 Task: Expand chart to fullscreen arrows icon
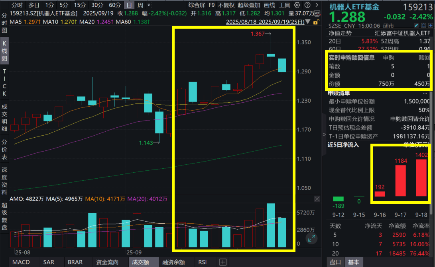tap(311, 238)
